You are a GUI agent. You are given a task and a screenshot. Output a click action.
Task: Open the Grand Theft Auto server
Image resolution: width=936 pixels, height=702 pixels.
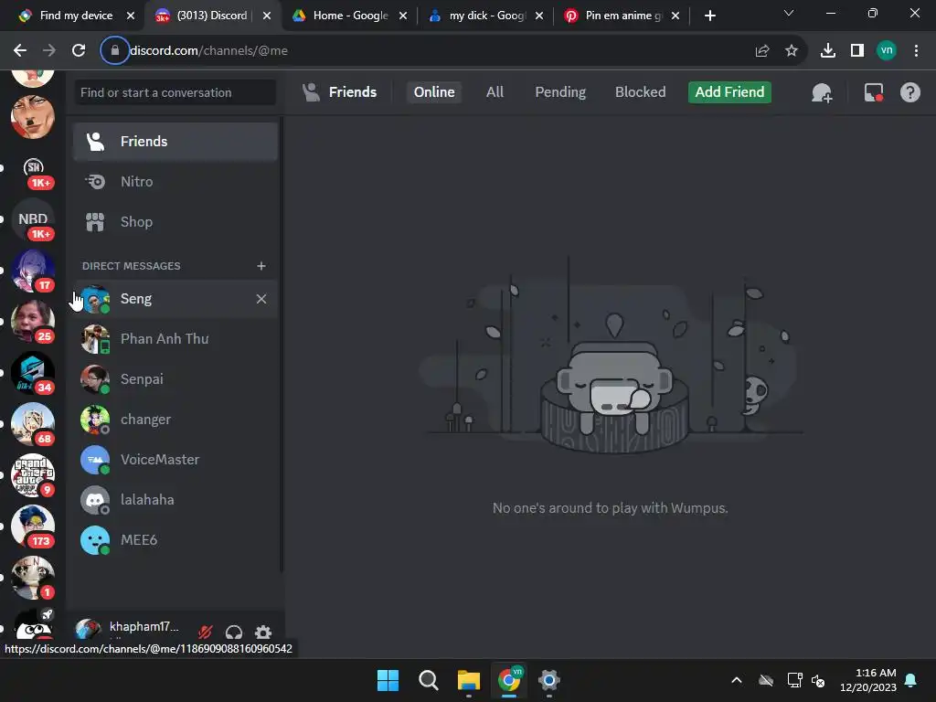tap(33, 475)
